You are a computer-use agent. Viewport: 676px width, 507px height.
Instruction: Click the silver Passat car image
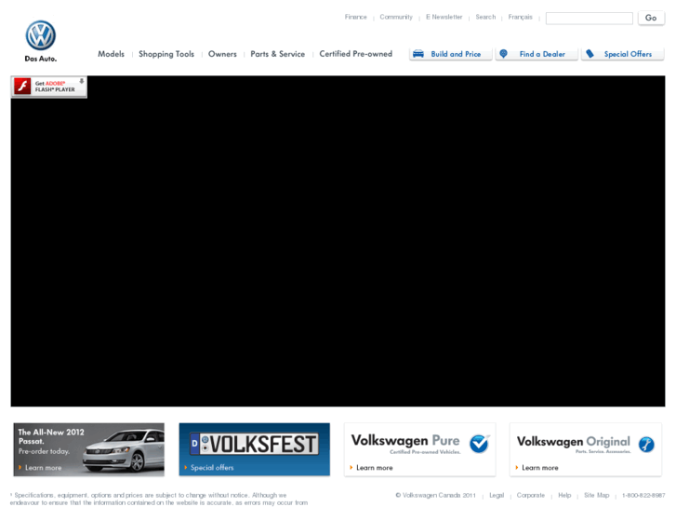pos(123,450)
